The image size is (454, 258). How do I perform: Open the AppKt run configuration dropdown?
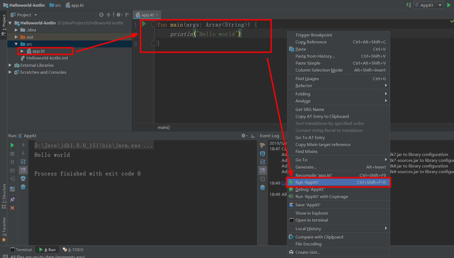click(x=429, y=5)
